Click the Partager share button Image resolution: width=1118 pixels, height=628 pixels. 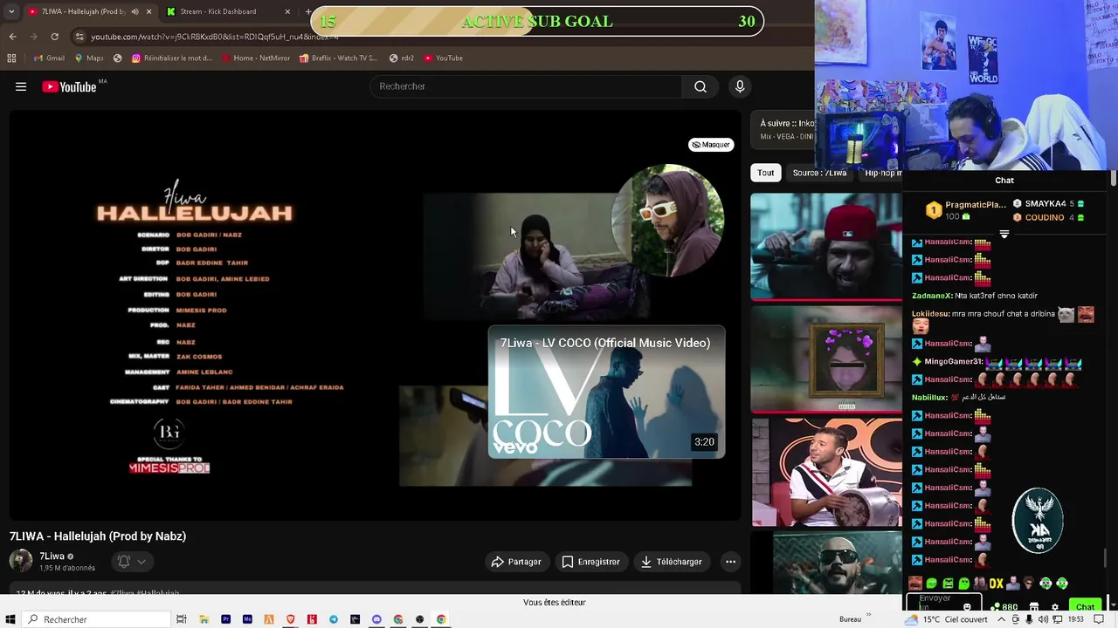point(516,562)
